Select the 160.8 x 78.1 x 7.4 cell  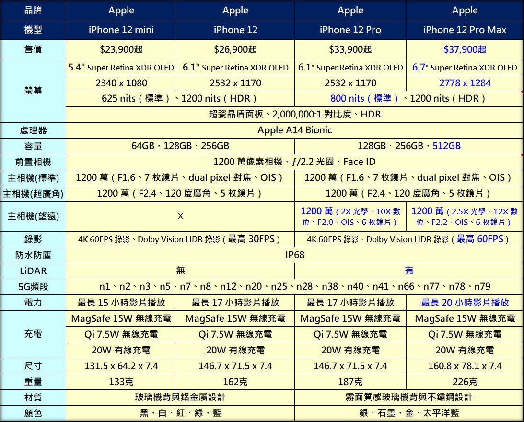[x=465, y=366]
